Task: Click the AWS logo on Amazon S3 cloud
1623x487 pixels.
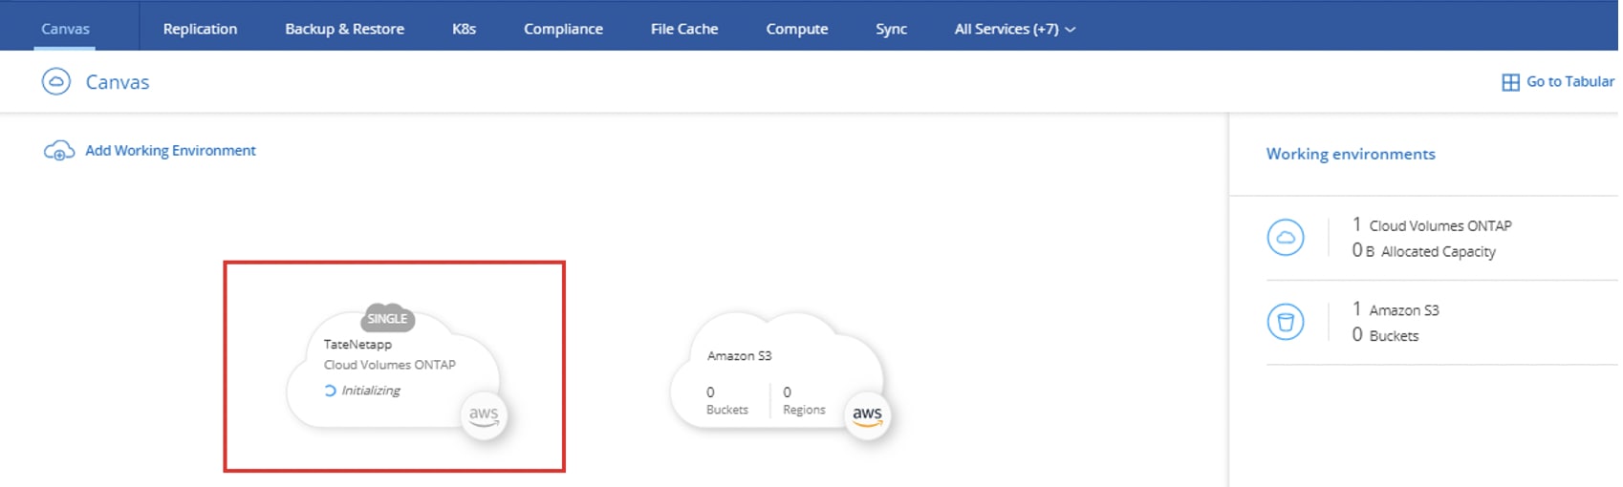Action: point(867,415)
